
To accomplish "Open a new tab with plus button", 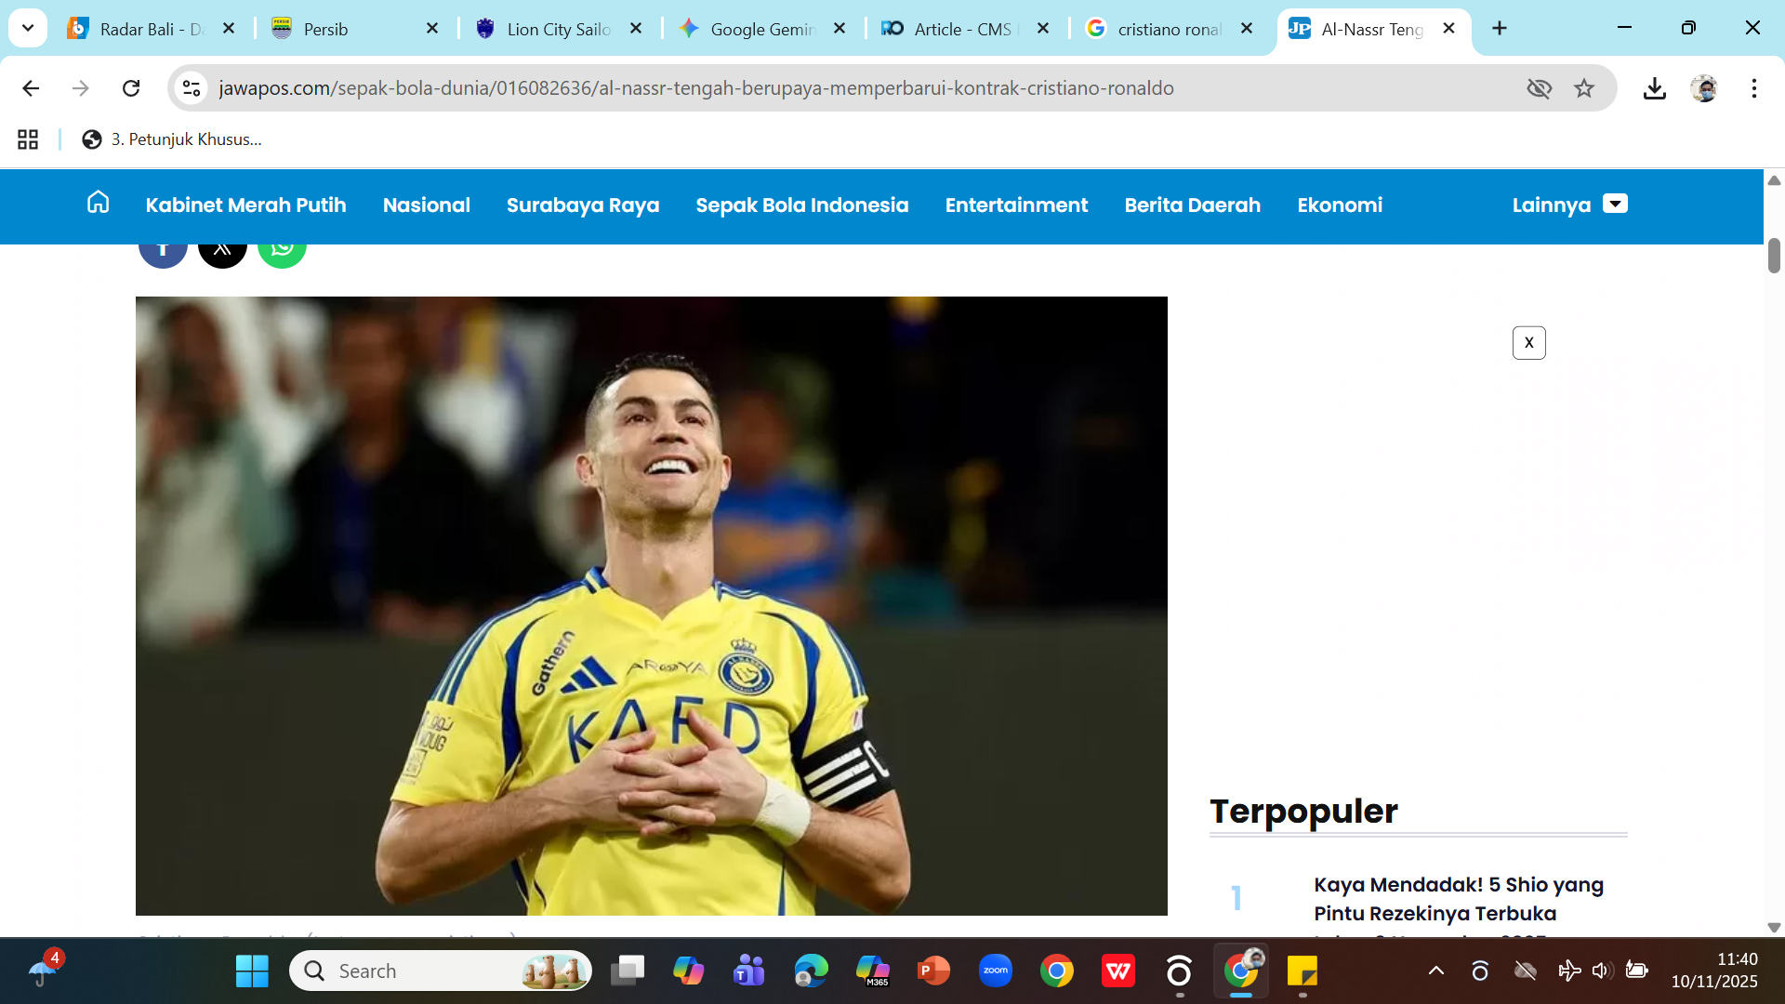I will tap(1500, 29).
